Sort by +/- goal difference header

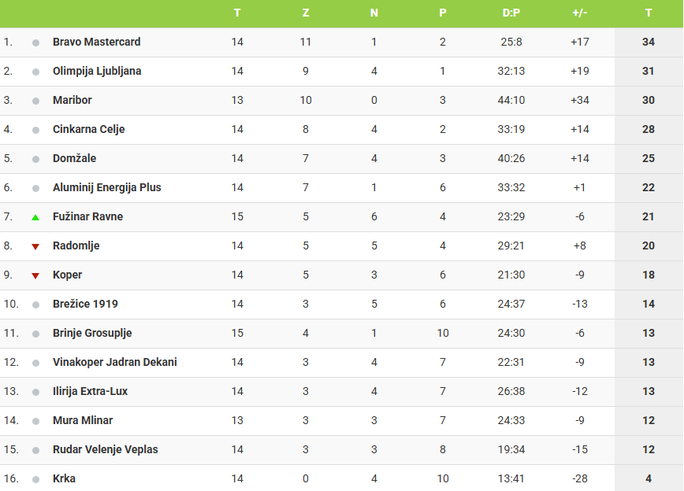pos(580,13)
